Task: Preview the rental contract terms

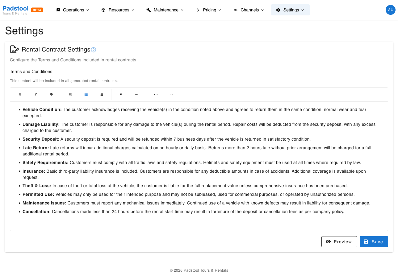Action: [339, 242]
